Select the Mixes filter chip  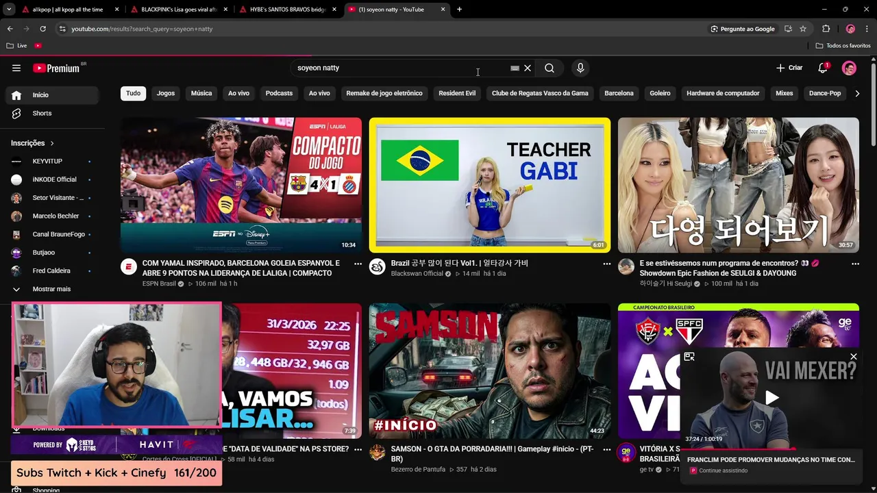pyautogui.click(x=784, y=93)
